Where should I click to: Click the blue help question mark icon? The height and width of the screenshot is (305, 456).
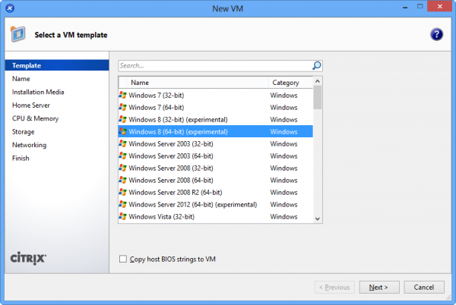[x=436, y=35]
